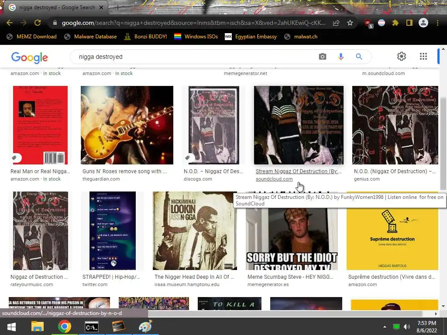Focus the Chrome address bar
The height and width of the screenshot is (335, 447).
193,23
